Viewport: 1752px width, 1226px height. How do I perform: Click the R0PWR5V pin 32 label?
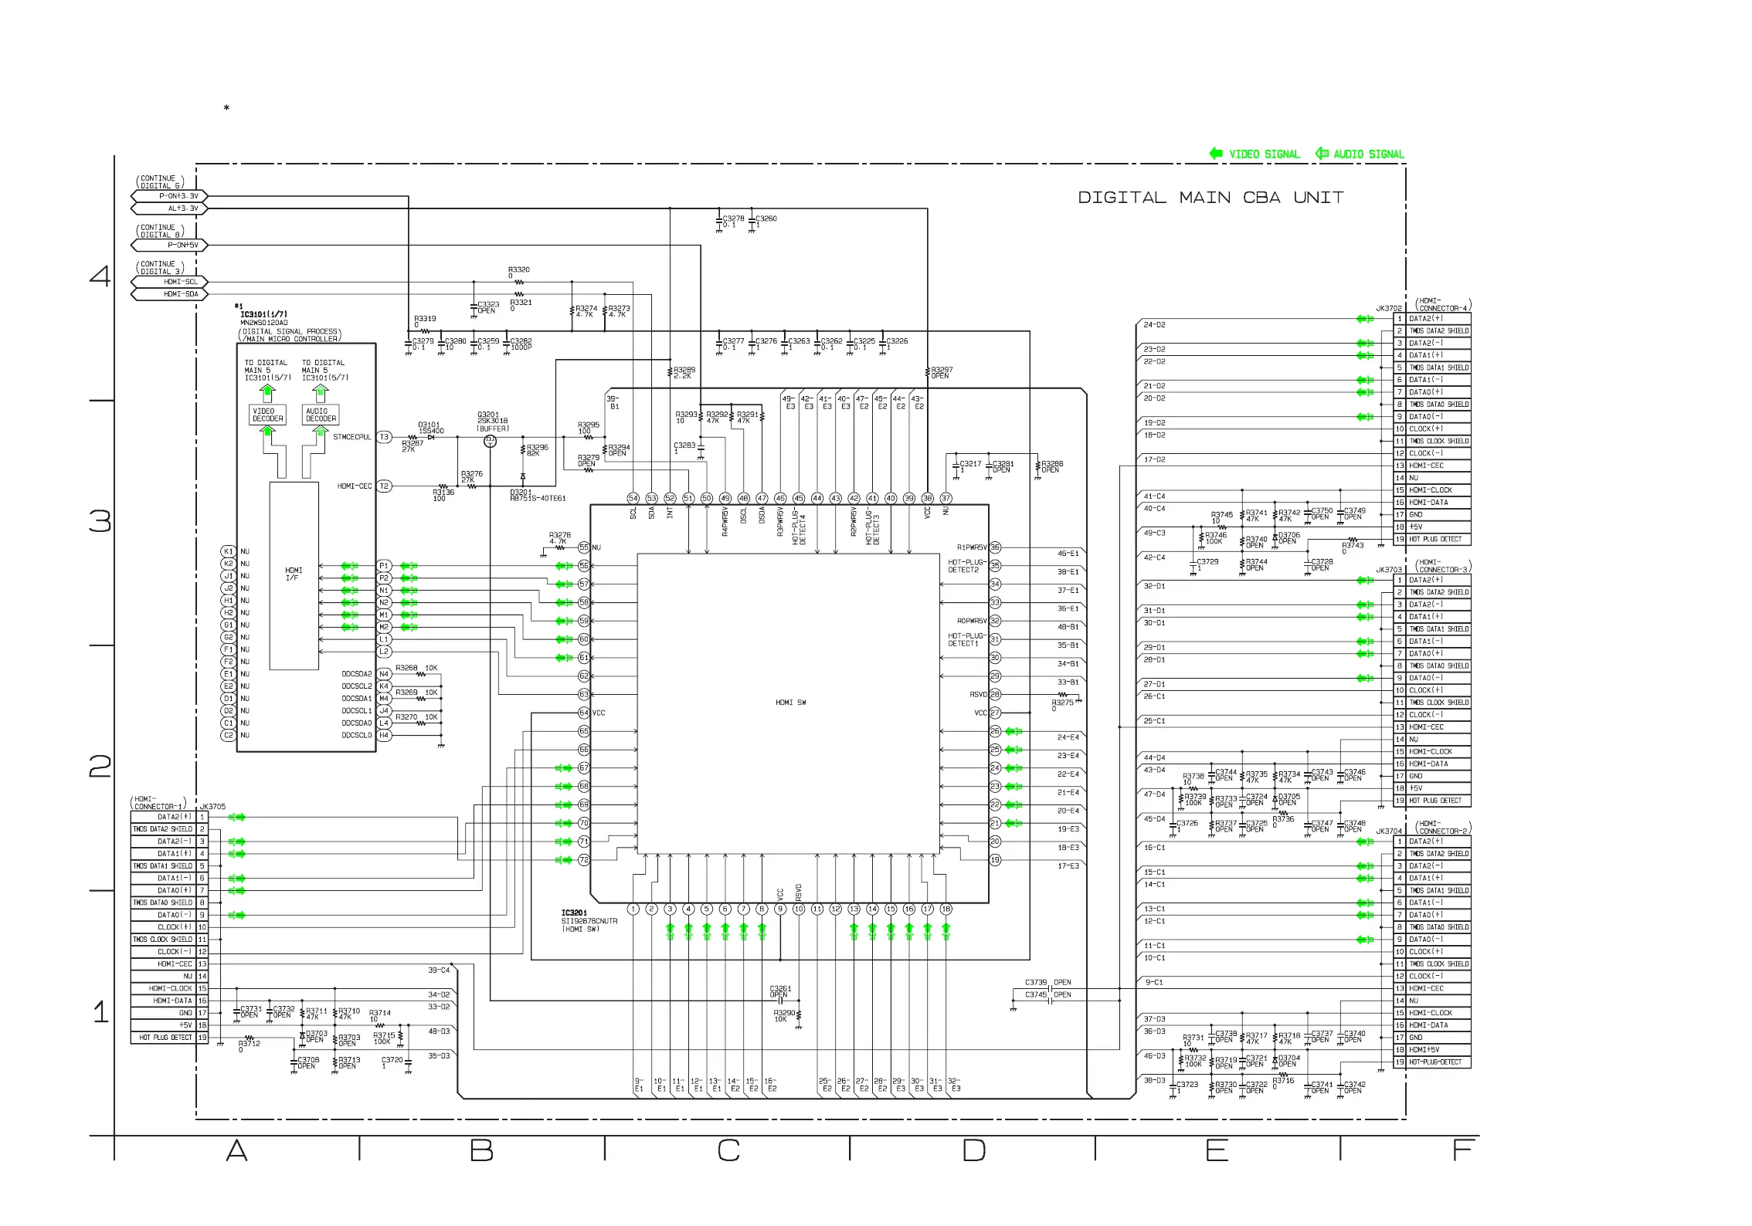tap(972, 621)
